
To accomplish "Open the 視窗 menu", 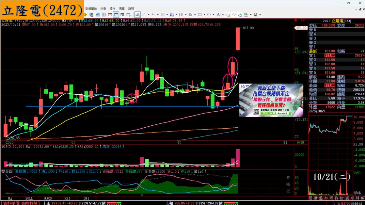I will (122, 8).
